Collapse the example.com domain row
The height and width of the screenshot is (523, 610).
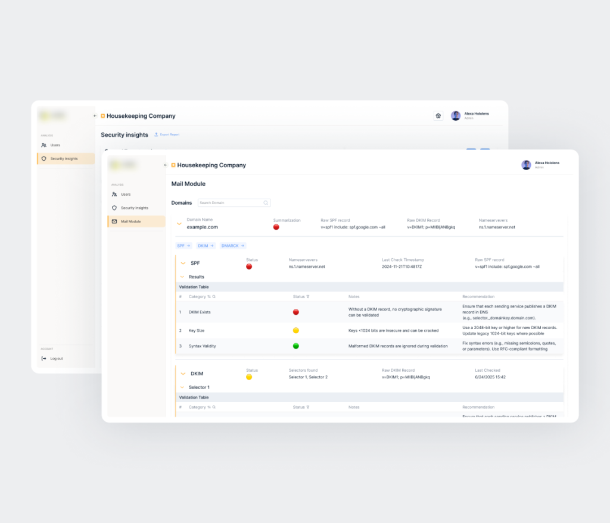[179, 223]
